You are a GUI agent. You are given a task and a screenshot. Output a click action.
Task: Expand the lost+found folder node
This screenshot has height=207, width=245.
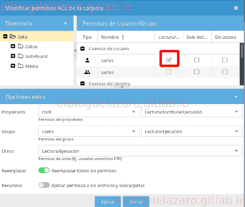point(13,56)
